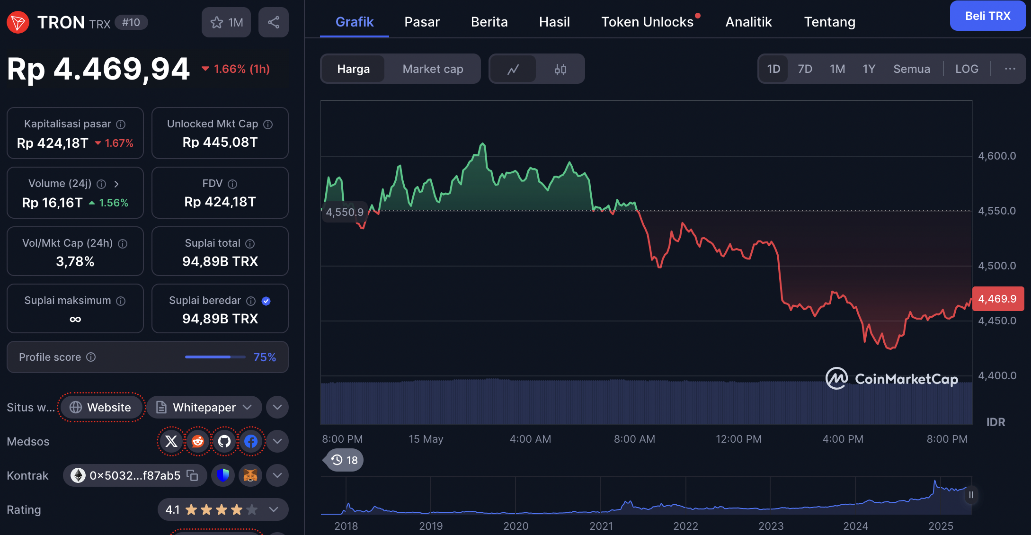Screen dimensions: 1031x535
Task: Click the blue shield wallet icon
Action: (223, 475)
